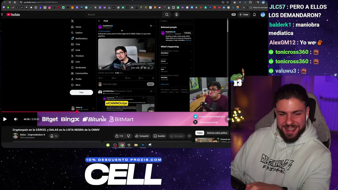Open Communities in the X sidebar
338x190 pixels.
point(79,73)
